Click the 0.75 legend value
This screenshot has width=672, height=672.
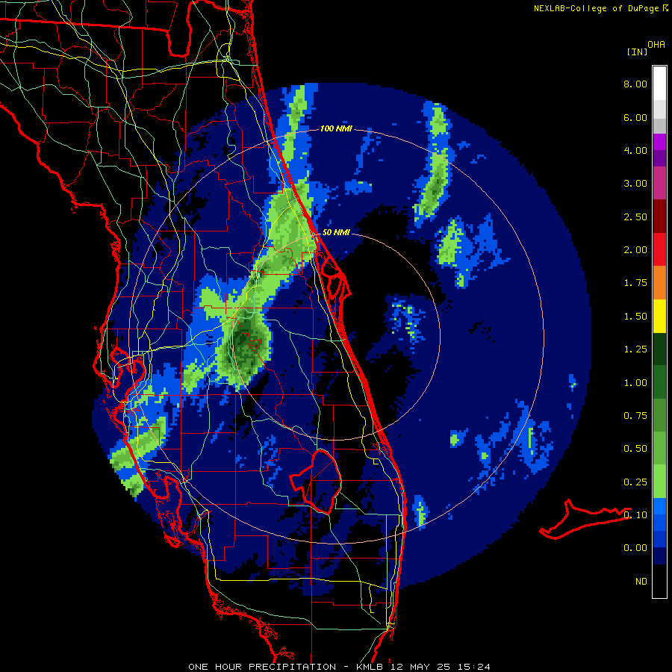pos(635,416)
